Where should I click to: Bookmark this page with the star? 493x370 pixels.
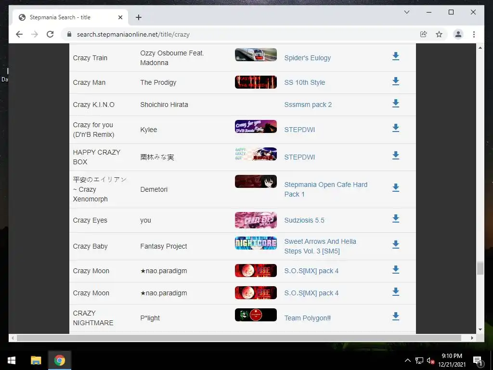pos(439,34)
